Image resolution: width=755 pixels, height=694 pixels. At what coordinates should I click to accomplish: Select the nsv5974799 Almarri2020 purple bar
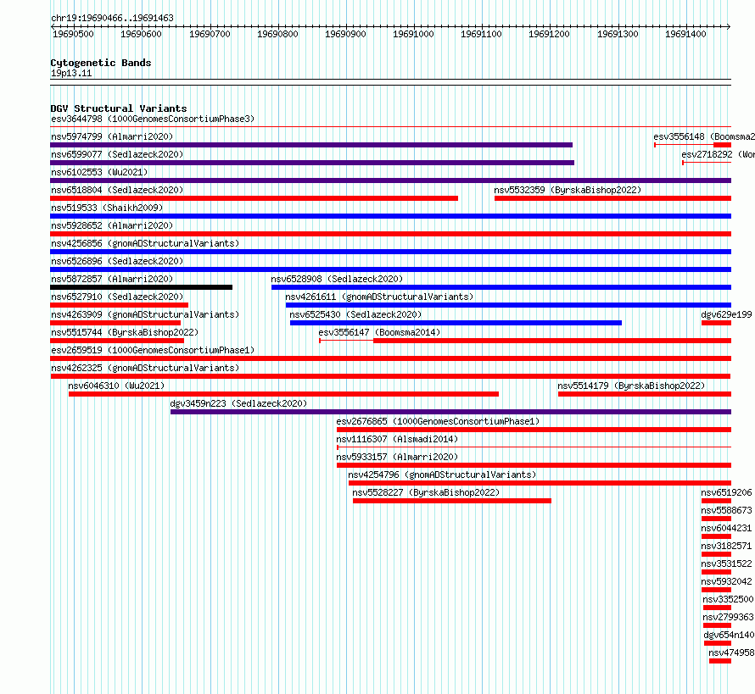pyautogui.click(x=311, y=145)
